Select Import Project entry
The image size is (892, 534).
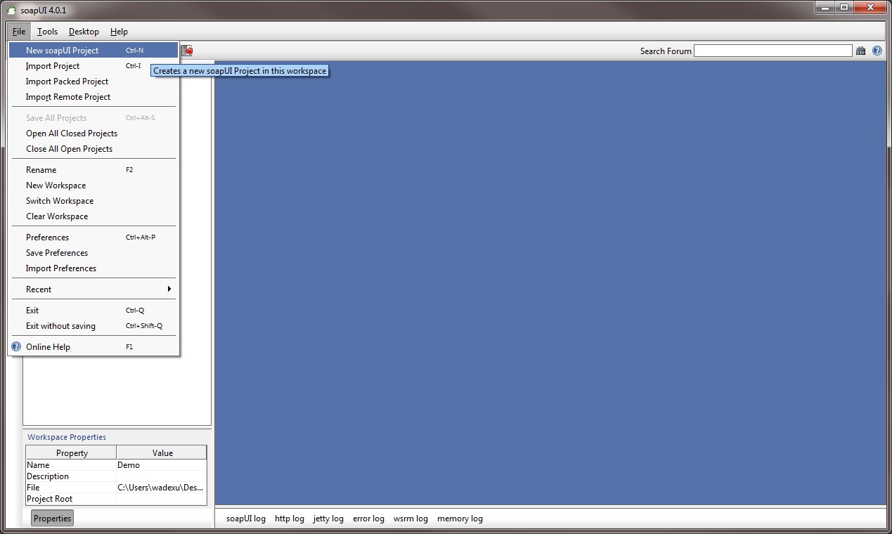(x=93, y=65)
